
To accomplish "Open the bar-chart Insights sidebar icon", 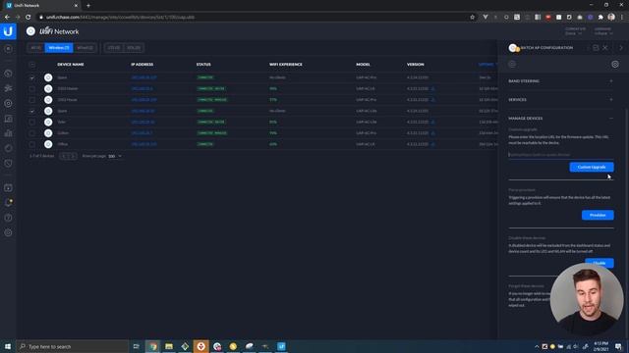I will (x=8, y=133).
